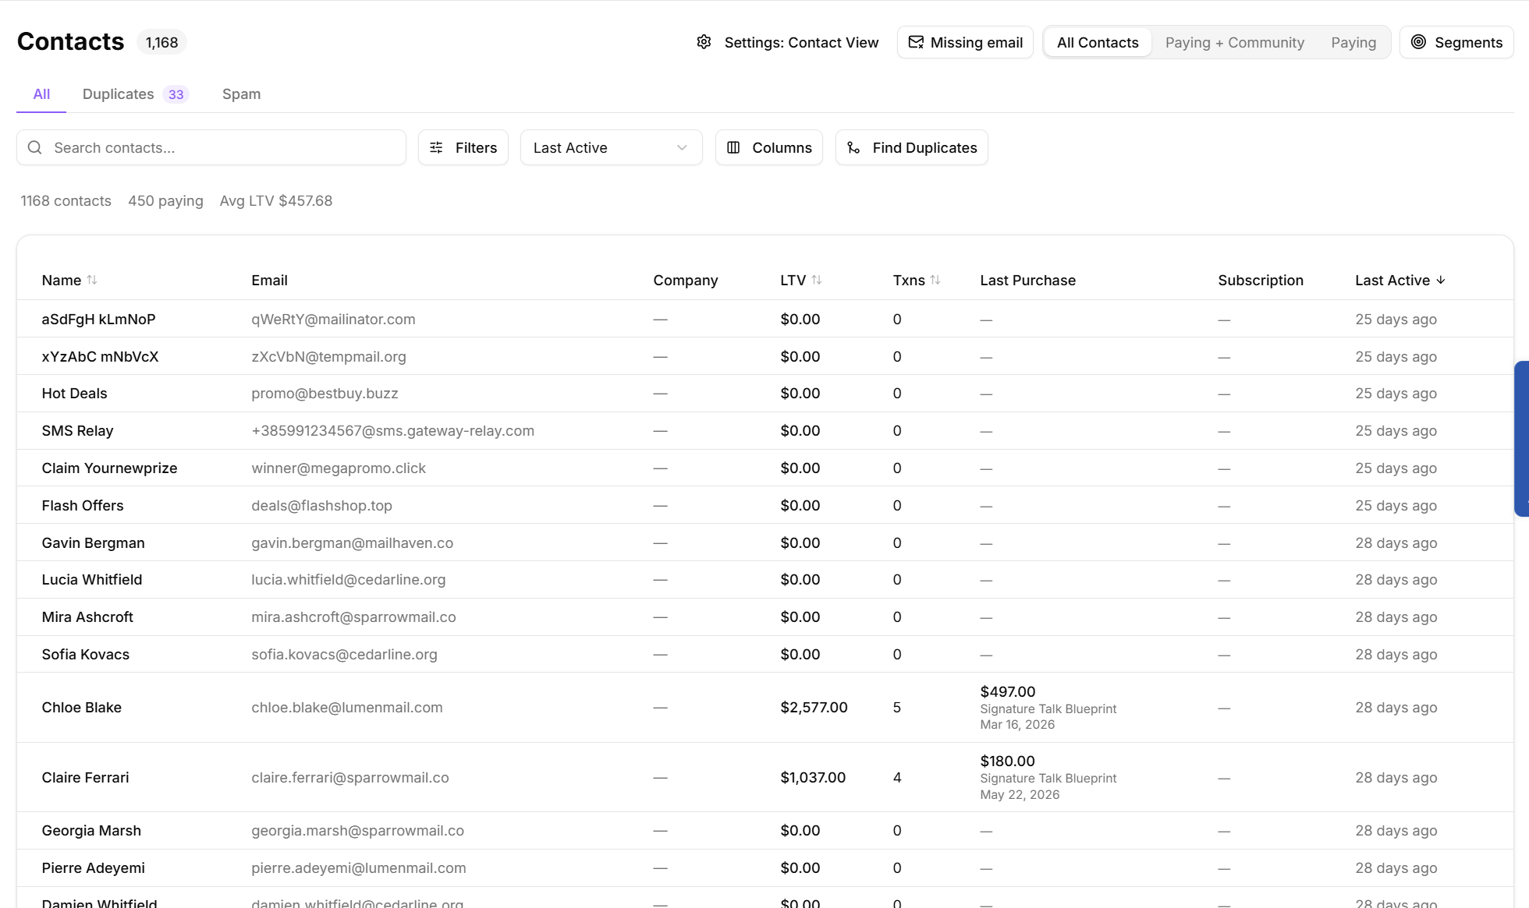Open contact aSdFgH kLmNoP
1529x908 pixels.
click(x=98, y=319)
